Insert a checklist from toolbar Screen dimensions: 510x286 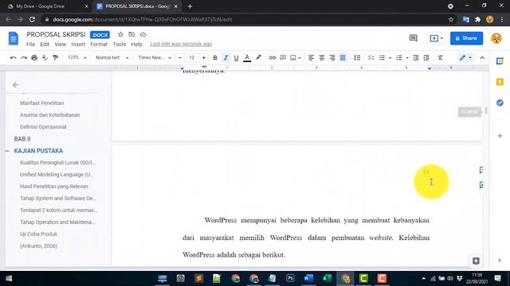point(371,58)
